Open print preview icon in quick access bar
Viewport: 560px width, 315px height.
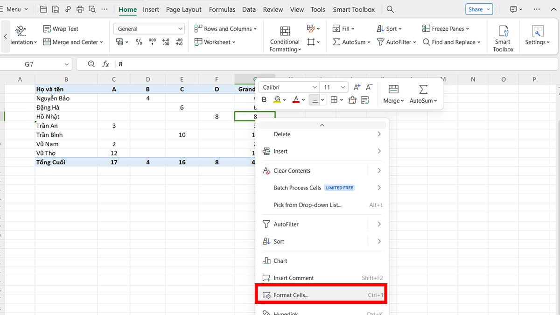click(x=92, y=9)
